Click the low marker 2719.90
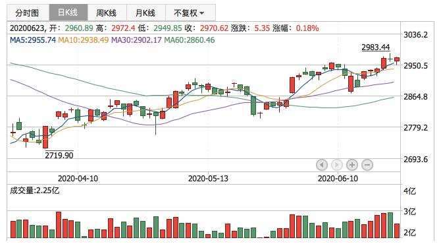This screenshot has width=441, height=246. pos(59,155)
